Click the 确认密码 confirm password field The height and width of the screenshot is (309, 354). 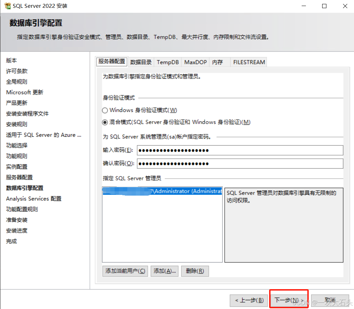point(240,164)
